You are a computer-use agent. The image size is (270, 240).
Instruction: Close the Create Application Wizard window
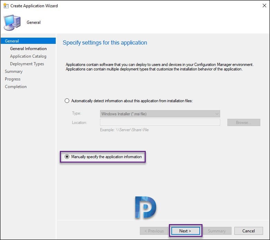coord(264,6)
